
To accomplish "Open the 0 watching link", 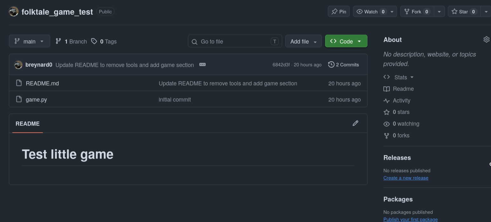I will tap(406, 124).
